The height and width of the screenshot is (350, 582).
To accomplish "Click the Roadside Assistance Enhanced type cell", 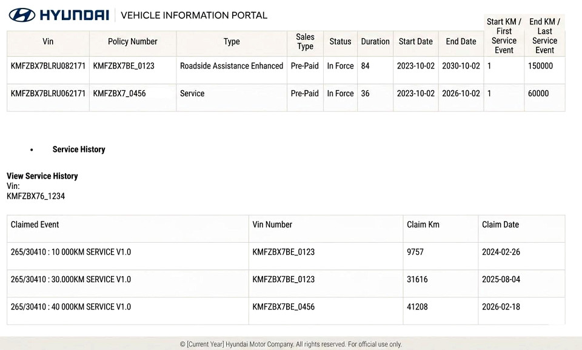I will [232, 66].
